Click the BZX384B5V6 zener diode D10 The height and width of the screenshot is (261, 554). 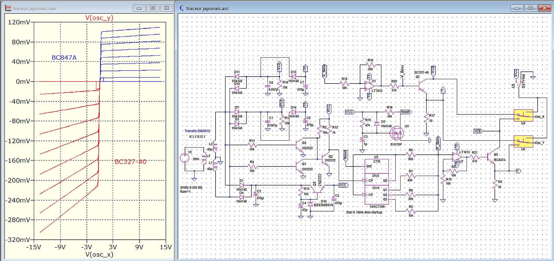310,204
